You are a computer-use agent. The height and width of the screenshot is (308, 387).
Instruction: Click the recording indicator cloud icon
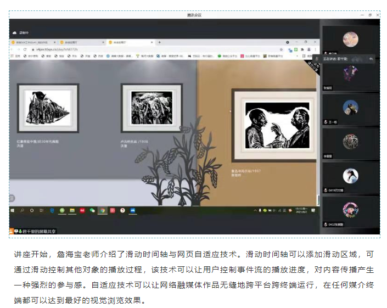click(15, 33)
